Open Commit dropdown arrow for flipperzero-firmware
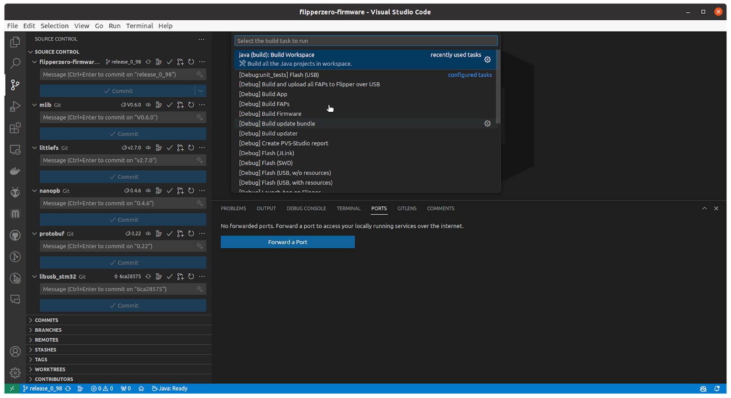This screenshot has width=731, height=398. (201, 91)
